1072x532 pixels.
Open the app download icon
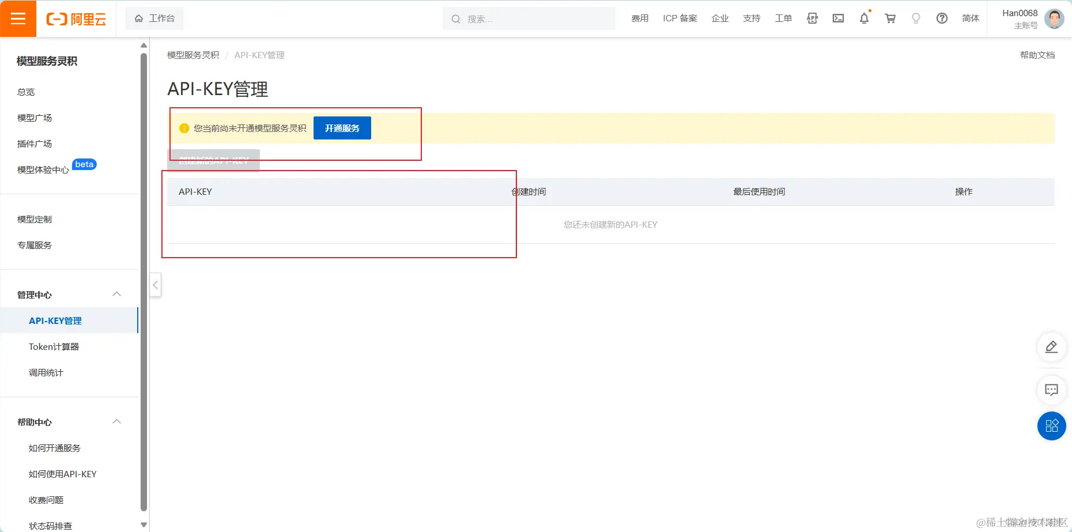[812, 18]
